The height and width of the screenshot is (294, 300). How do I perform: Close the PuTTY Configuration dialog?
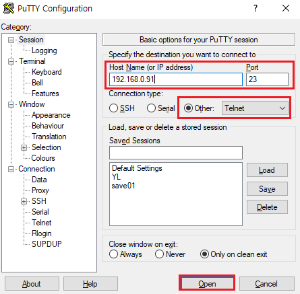pyautogui.click(x=286, y=9)
